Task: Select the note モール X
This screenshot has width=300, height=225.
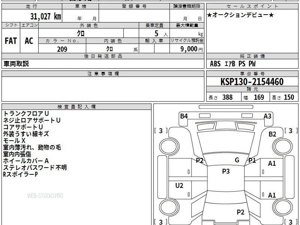Action: coord(14,140)
